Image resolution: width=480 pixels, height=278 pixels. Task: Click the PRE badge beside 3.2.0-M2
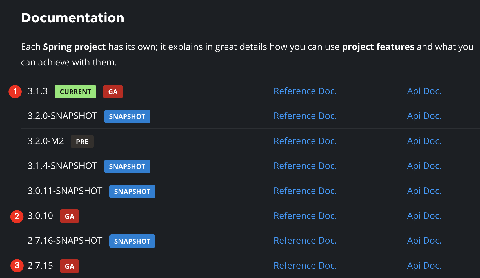(82, 142)
